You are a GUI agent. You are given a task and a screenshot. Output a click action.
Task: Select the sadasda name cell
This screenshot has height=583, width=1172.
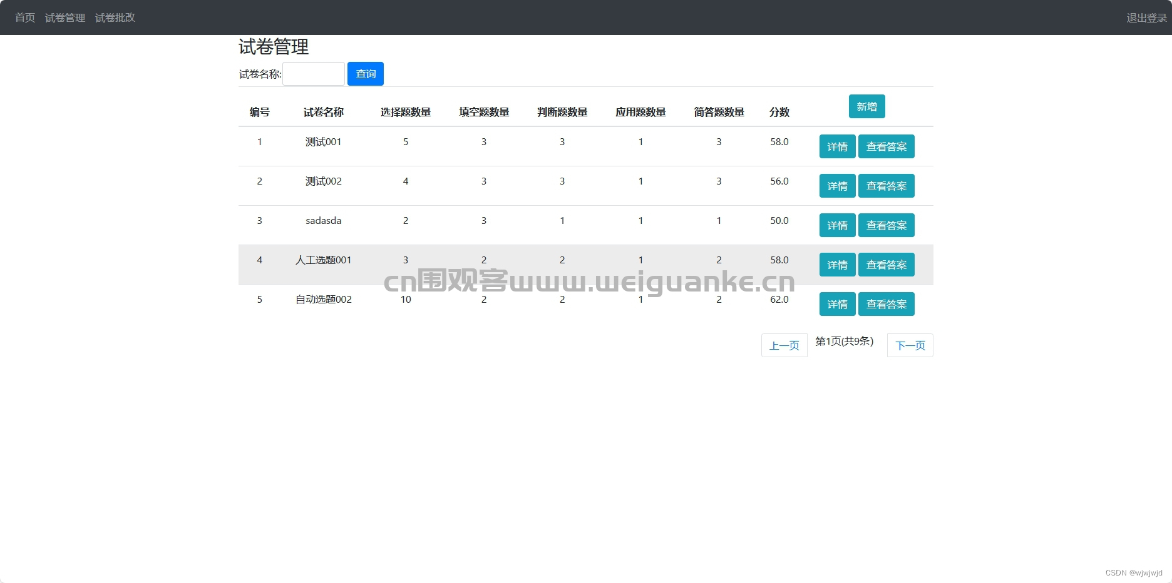(324, 221)
